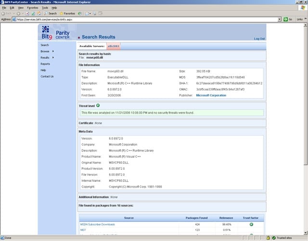Screen dimensions: 308x241
Task: Click the First Seen date 3/20/2006
Action: coord(114,95)
